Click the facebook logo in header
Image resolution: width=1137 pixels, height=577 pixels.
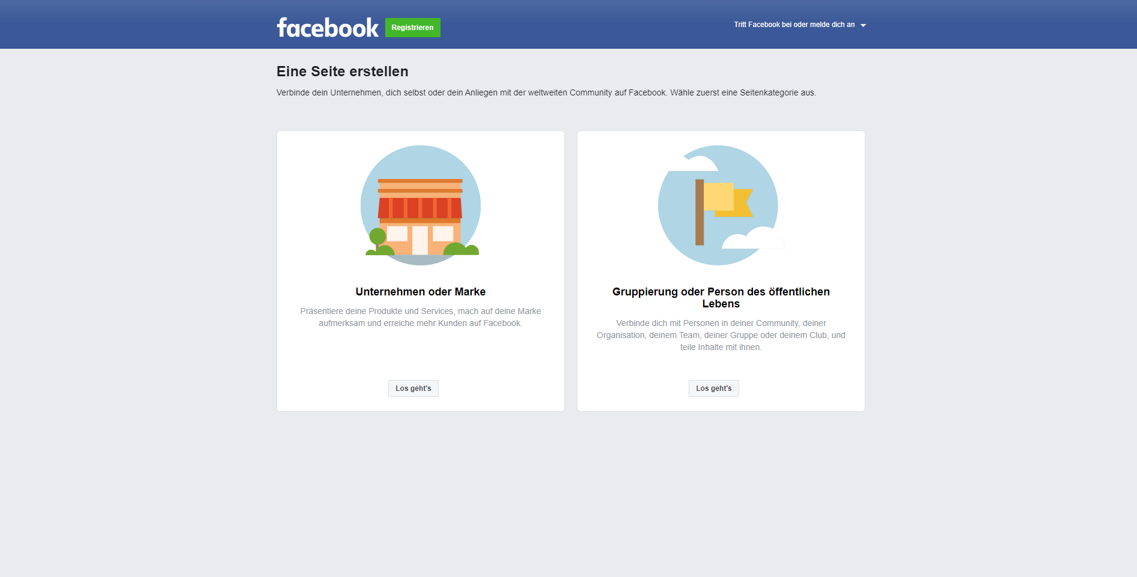click(328, 28)
